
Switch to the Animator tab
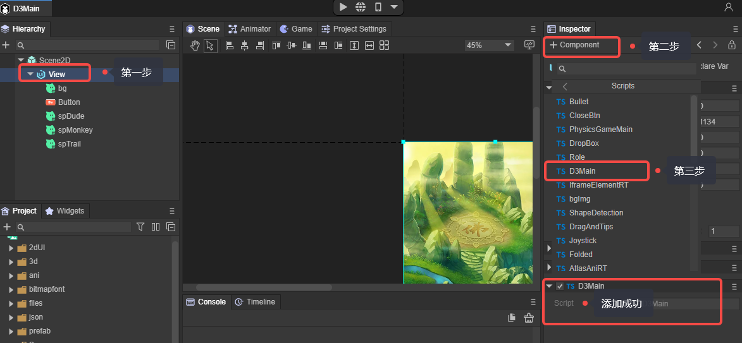coord(249,29)
